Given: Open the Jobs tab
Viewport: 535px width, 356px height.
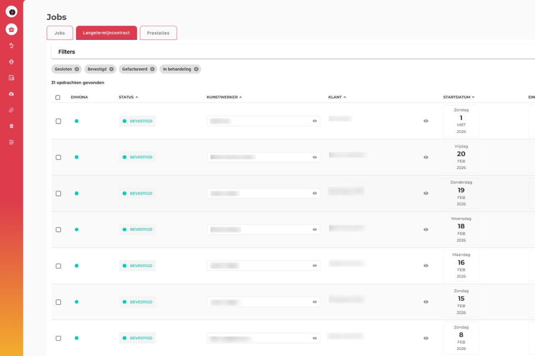Looking at the screenshot, I should 59,33.
